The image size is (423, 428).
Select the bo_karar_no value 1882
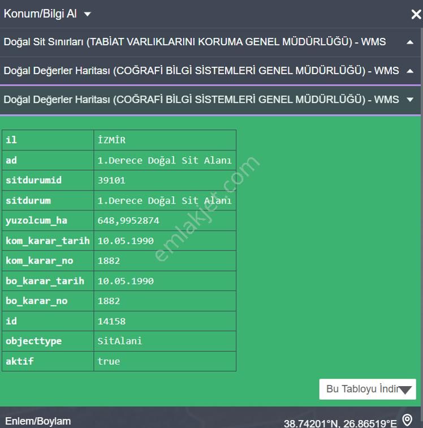click(165, 301)
